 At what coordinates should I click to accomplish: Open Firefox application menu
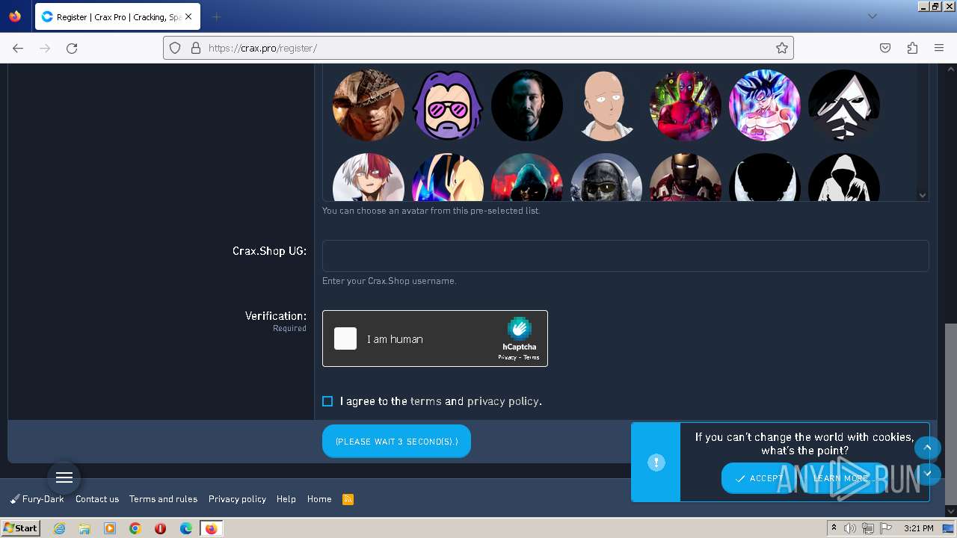pyautogui.click(x=939, y=48)
